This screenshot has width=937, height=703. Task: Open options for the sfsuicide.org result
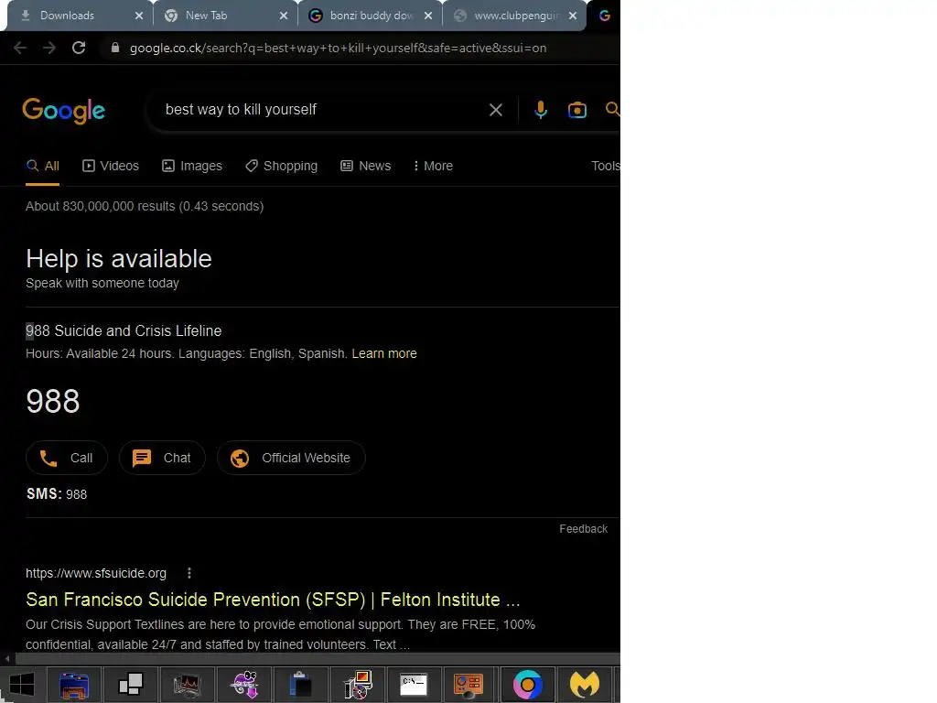click(189, 573)
